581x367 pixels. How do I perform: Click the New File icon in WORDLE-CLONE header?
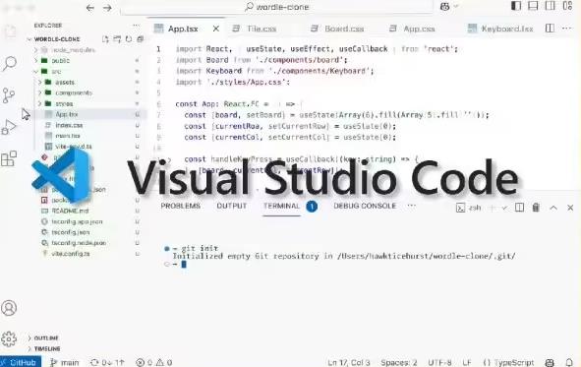(x=105, y=39)
